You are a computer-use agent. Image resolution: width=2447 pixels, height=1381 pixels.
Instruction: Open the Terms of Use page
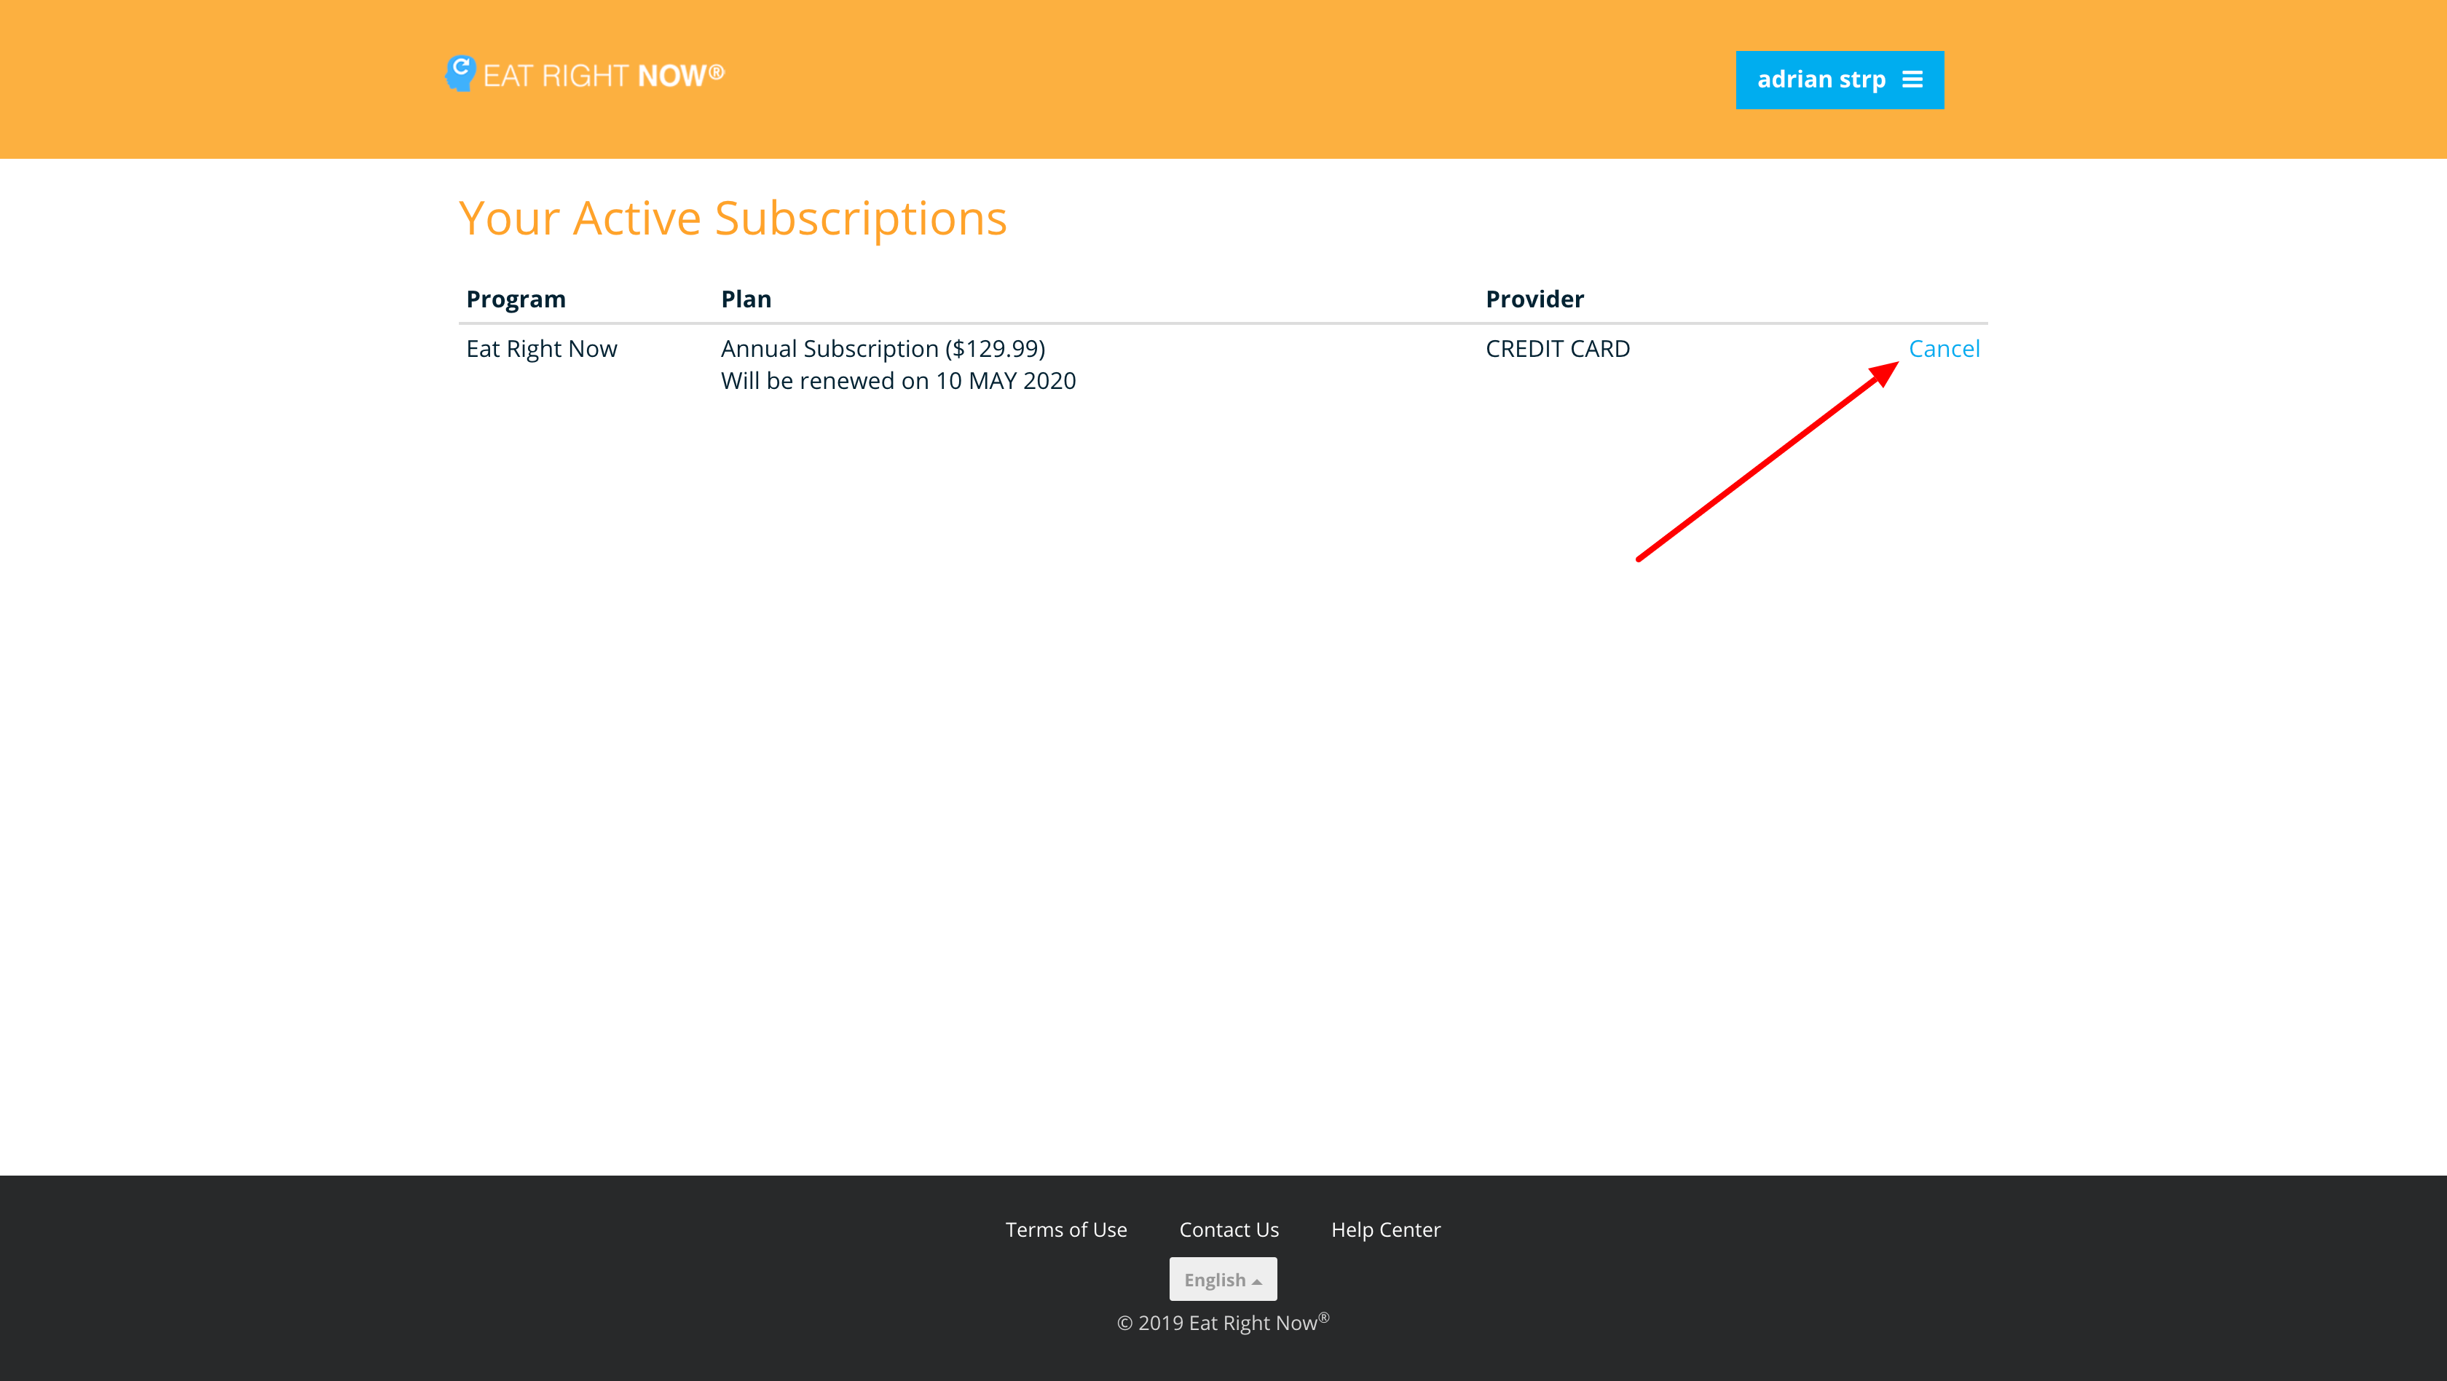pos(1065,1229)
